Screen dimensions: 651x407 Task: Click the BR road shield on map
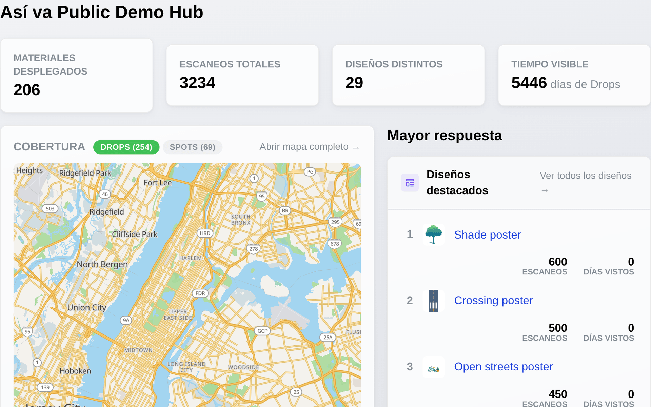click(x=285, y=210)
